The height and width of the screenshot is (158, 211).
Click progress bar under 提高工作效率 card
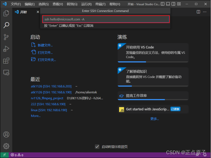click(x=153, y=100)
